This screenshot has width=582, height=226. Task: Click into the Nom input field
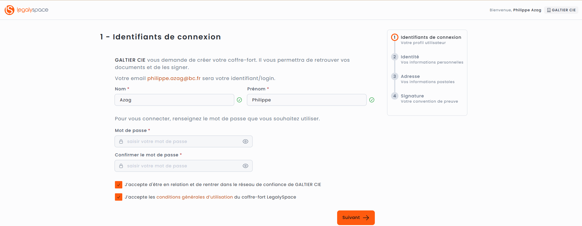pyautogui.click(x=174, y=100)
